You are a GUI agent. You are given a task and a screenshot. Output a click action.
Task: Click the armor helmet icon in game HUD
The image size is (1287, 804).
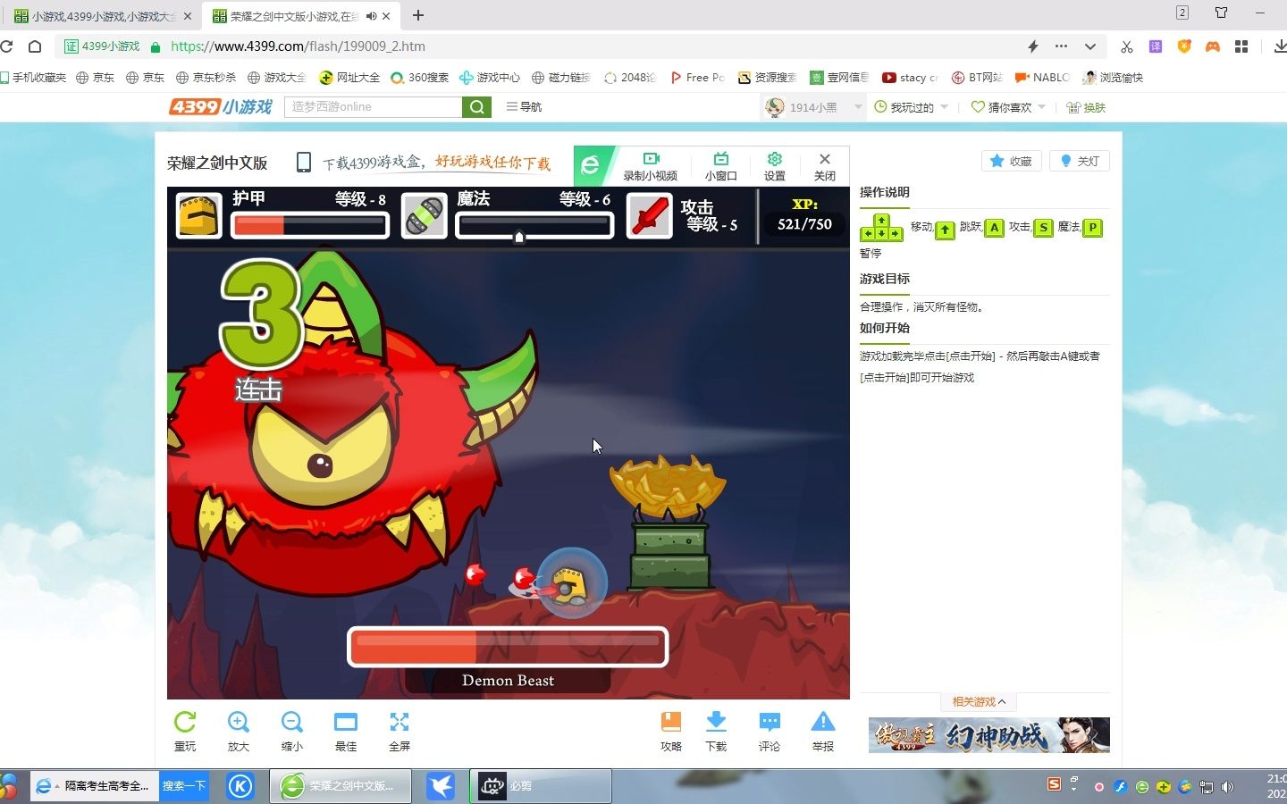tap(198, 216)
